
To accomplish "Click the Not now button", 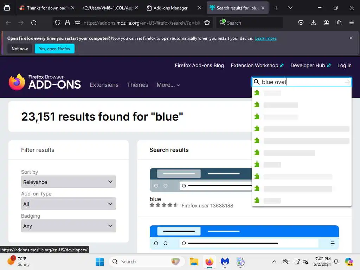I will [x=20, y=49].
